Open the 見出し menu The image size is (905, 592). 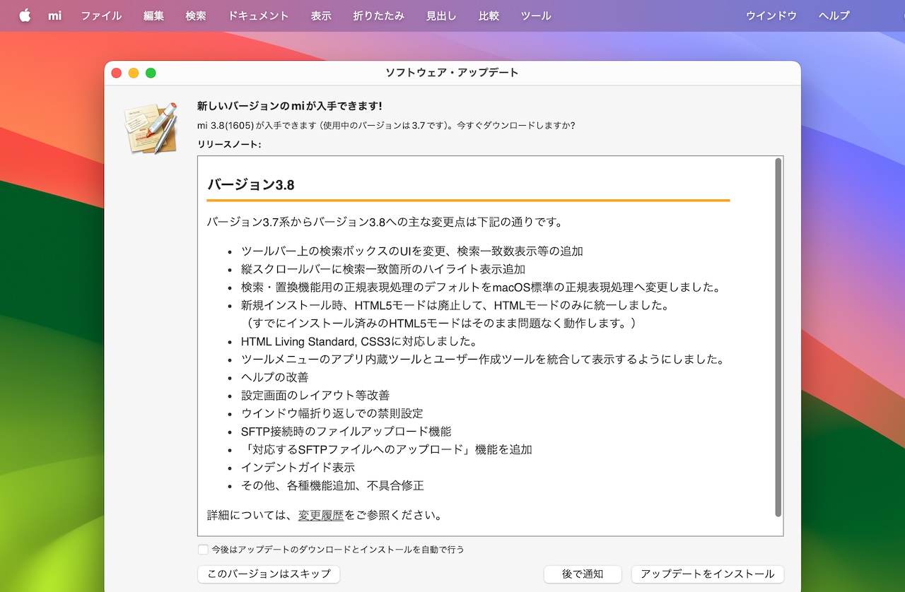[441, 16]
